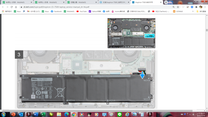Open the YouTube bookmark

(81, 11)
